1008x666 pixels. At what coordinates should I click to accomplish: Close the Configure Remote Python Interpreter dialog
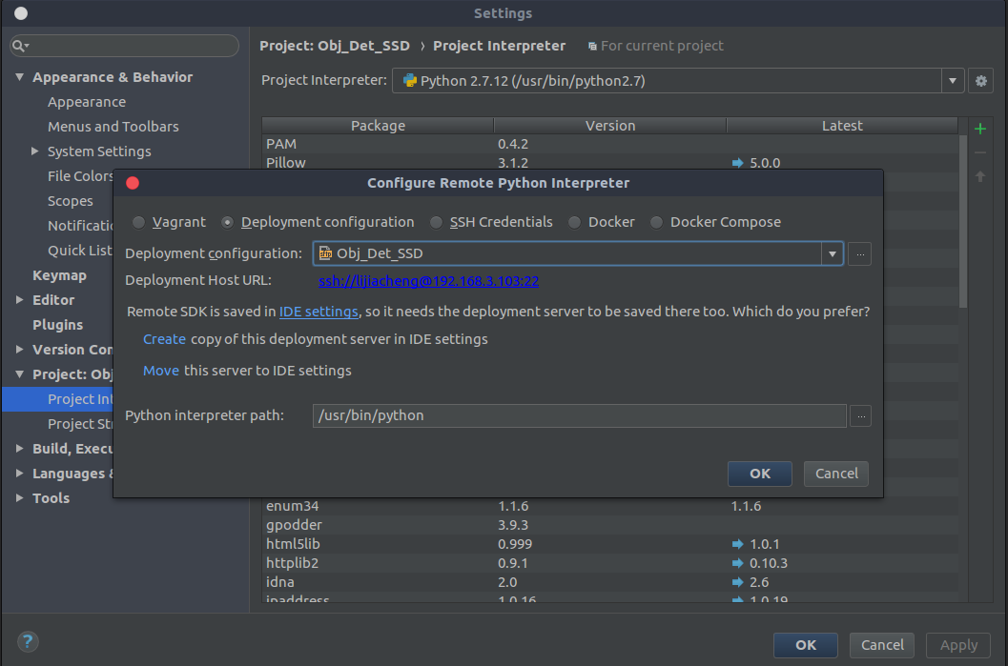(x=134, y=183)
